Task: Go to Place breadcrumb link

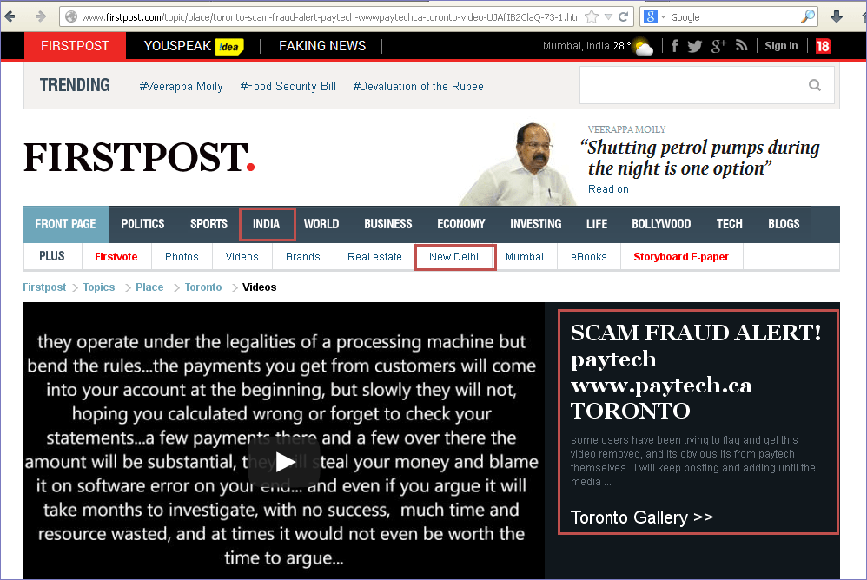Action: coord(149,287)
